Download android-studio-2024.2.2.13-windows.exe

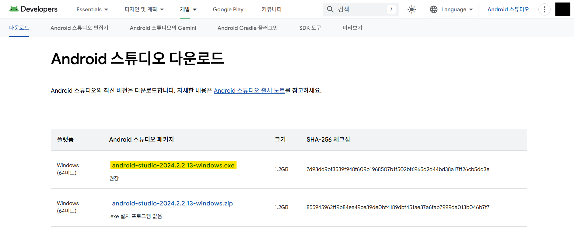pyautogui.click(x=173, y=165)
